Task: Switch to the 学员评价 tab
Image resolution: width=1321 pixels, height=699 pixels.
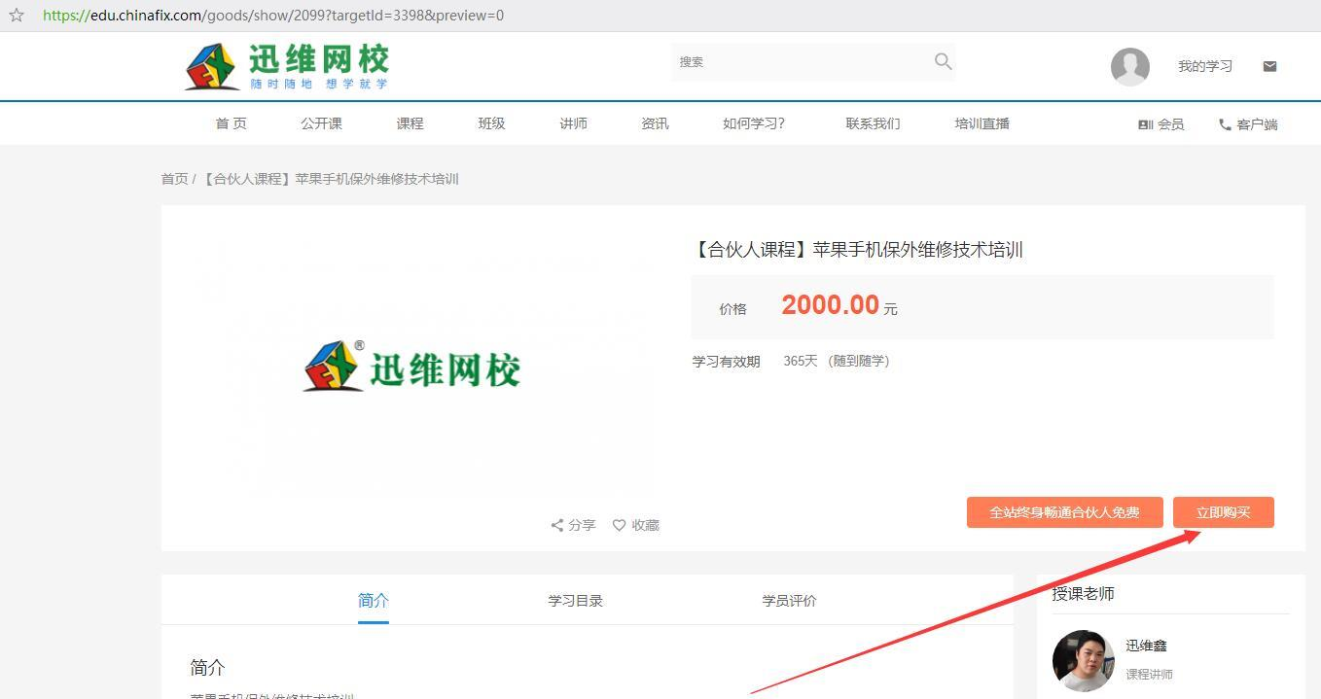Action: coord(789,601)
